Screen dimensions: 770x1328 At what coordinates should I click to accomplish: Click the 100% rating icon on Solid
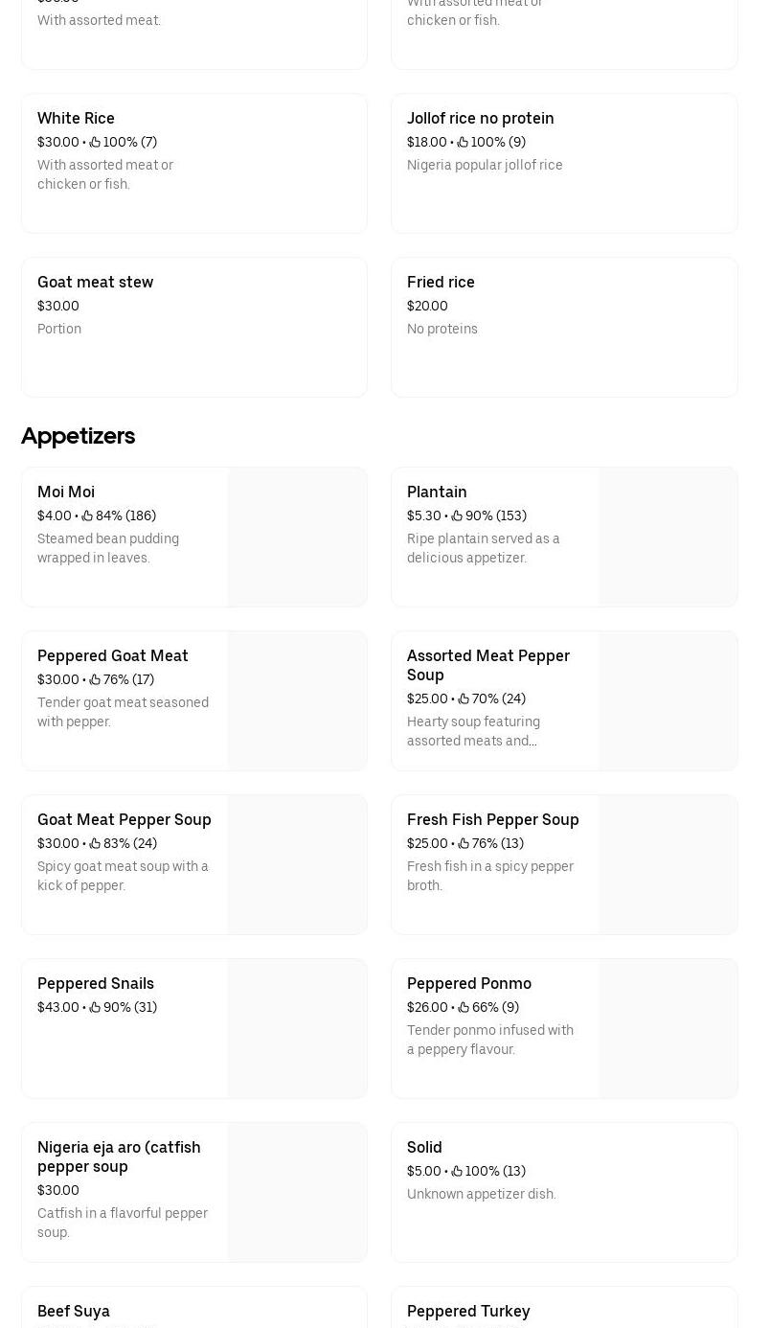point(457,1171)
